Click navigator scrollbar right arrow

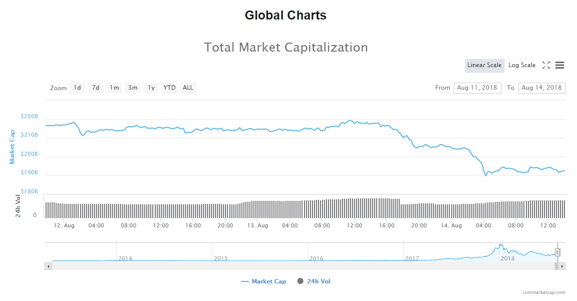coord(562,266)
